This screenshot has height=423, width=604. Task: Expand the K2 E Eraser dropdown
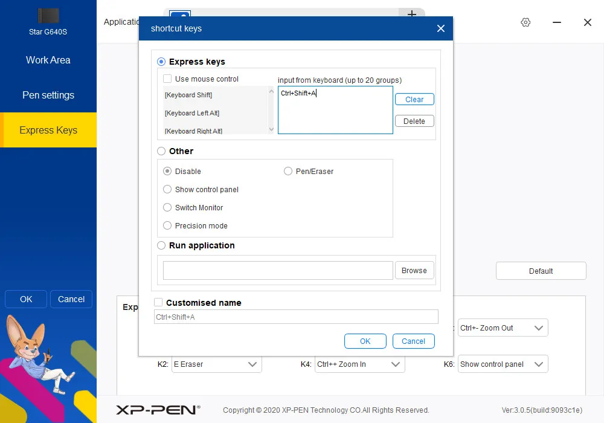pos(216,364)
